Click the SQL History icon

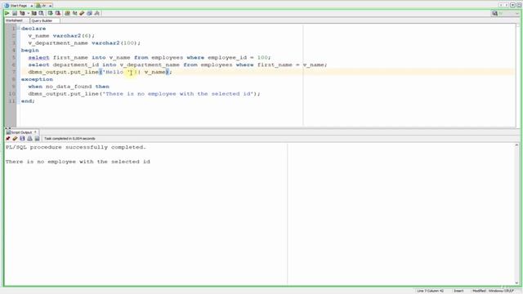89,13
